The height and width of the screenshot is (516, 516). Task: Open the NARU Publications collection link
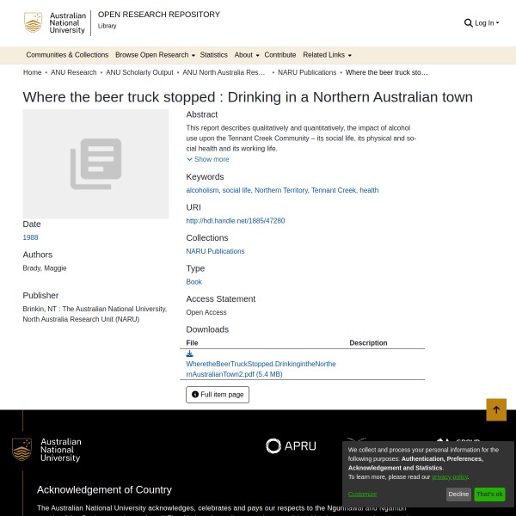click(x=215, y=251)
